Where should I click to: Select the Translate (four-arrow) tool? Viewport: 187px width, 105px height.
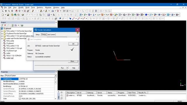coord(12,11)
